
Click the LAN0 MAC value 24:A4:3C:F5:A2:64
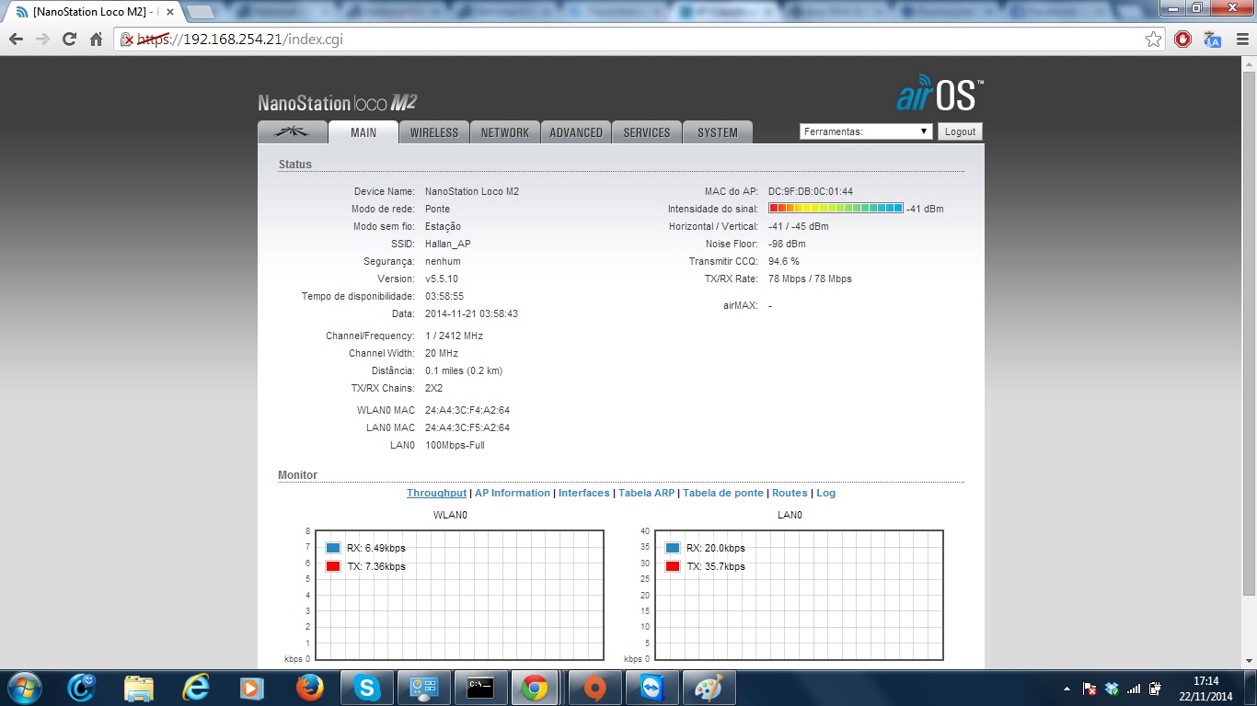click(467, 427)
